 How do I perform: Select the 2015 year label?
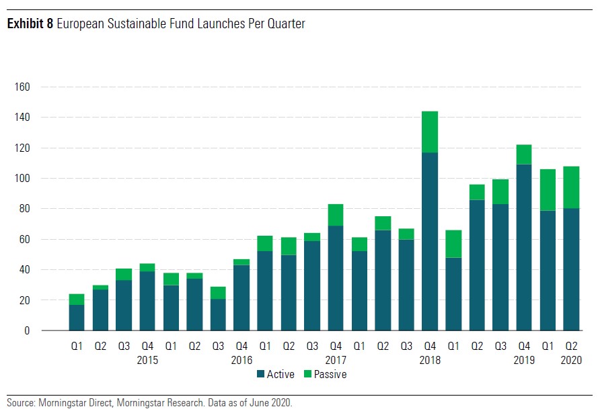pos(147,361)
